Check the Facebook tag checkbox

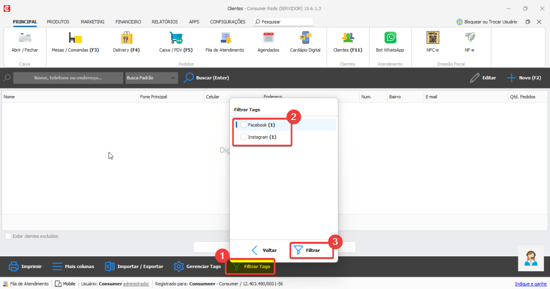(x=244, y=125)
